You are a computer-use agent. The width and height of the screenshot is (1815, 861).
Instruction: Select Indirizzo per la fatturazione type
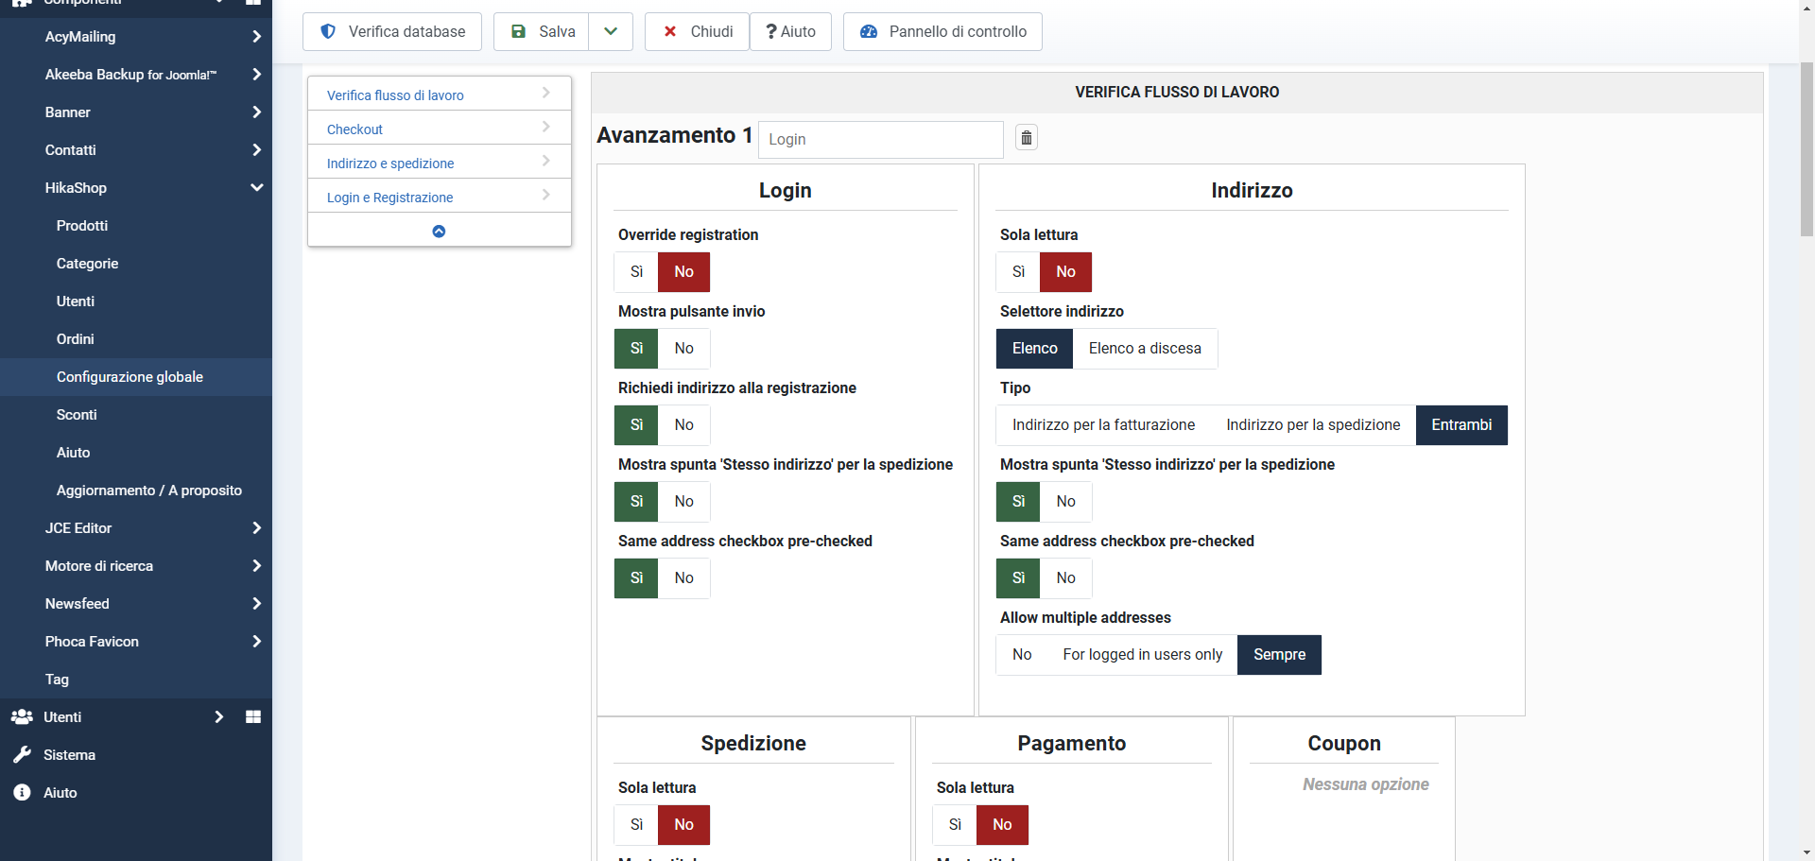1103,425
